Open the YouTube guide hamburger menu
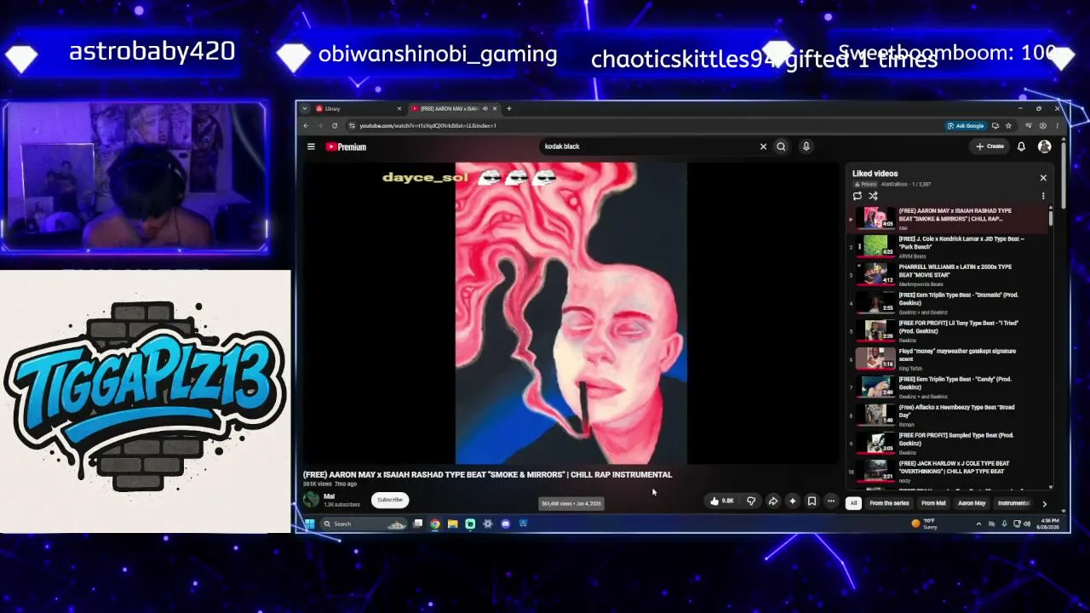Image resolution: width=1090 pixels, height=613 pixels. coord(311,146)
